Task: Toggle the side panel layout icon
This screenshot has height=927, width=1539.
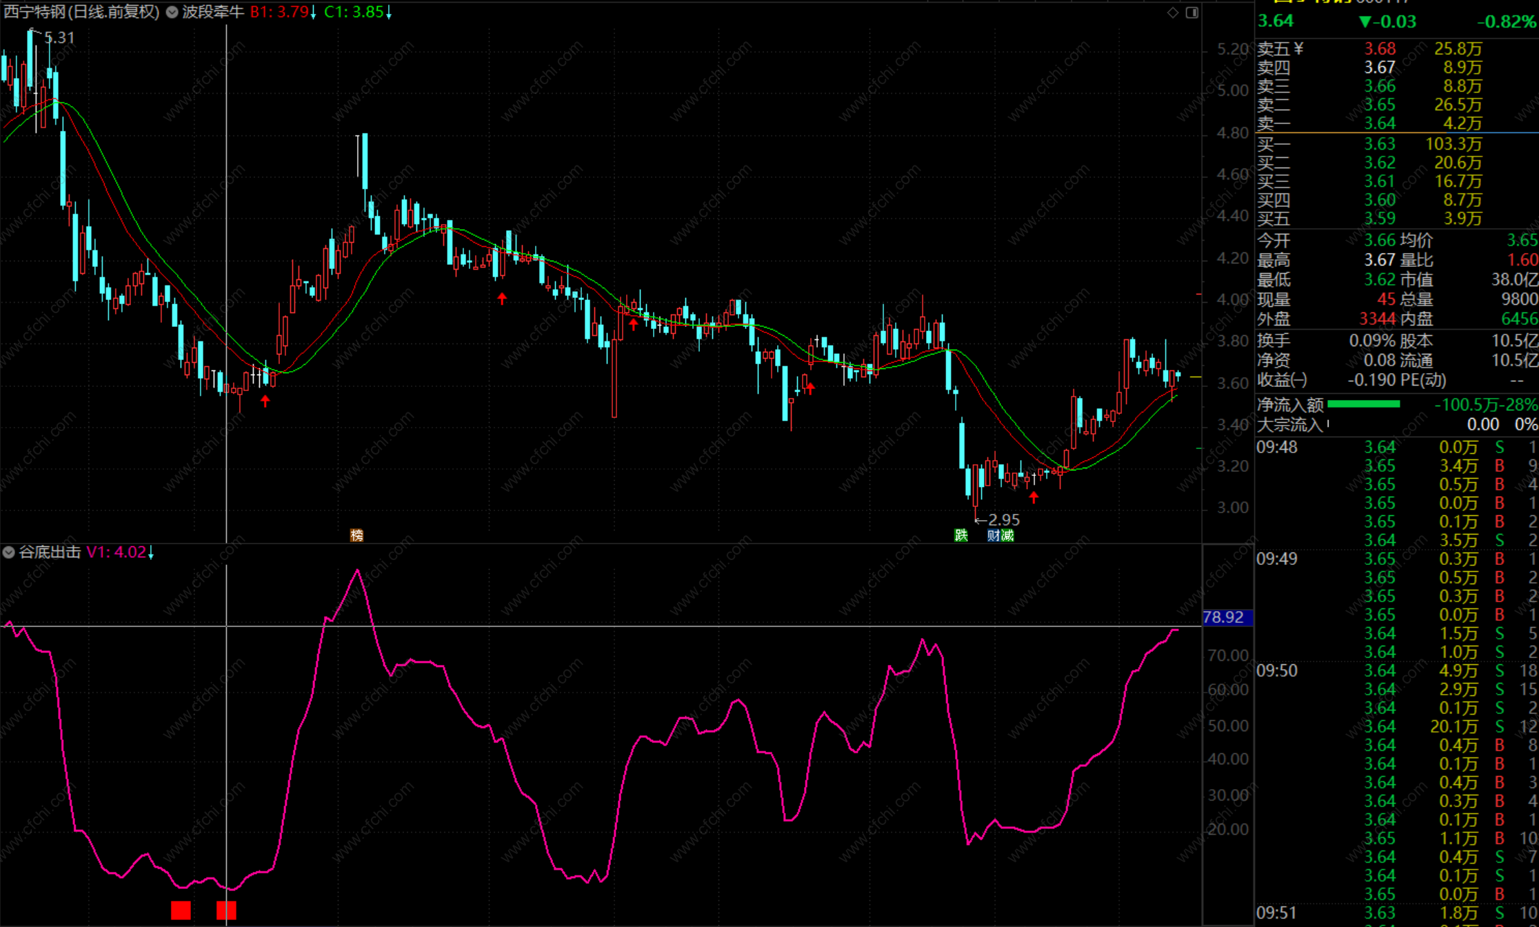Action: 1191,12
